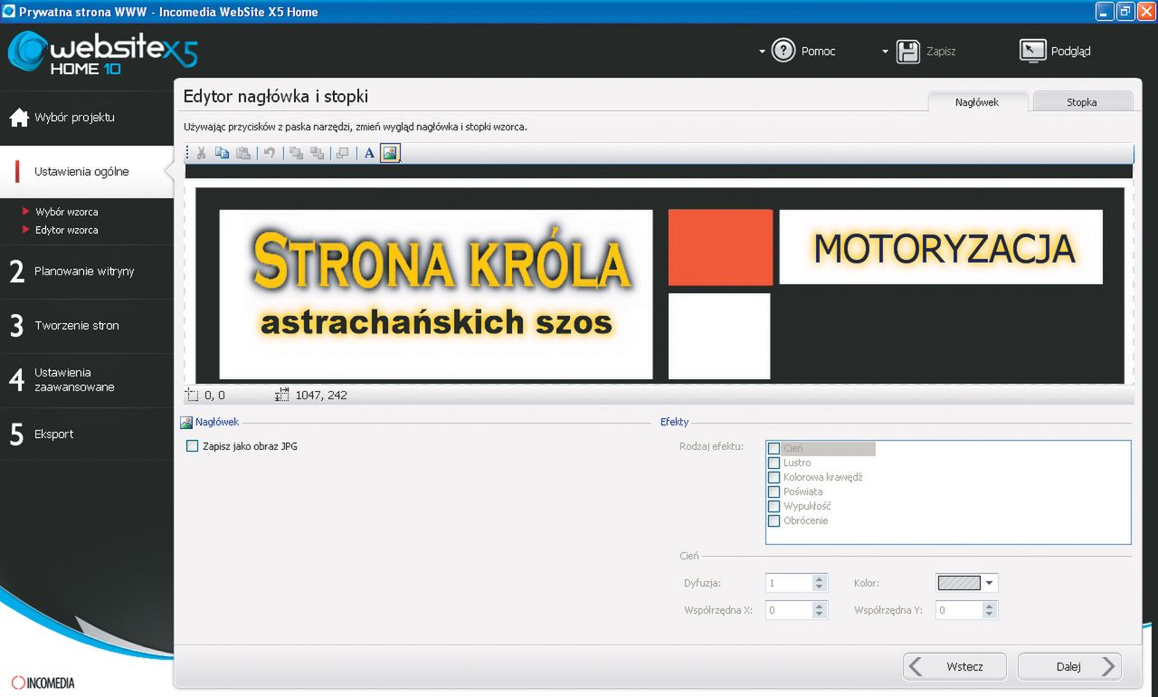Click the Pomoc button label
1158x697 pixels.
(x=819, y=52)
